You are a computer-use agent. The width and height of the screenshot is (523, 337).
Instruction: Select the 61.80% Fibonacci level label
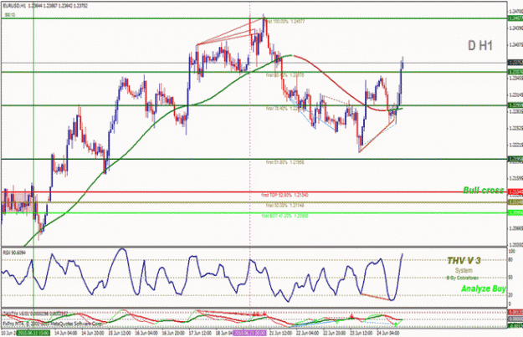(285, 162)
